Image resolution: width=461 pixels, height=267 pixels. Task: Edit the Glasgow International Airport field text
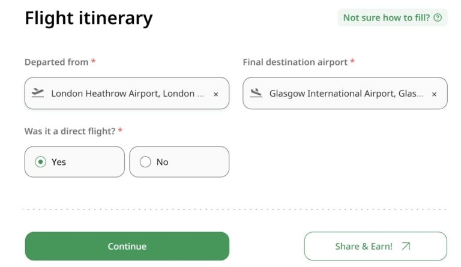[x=346, y=94]
